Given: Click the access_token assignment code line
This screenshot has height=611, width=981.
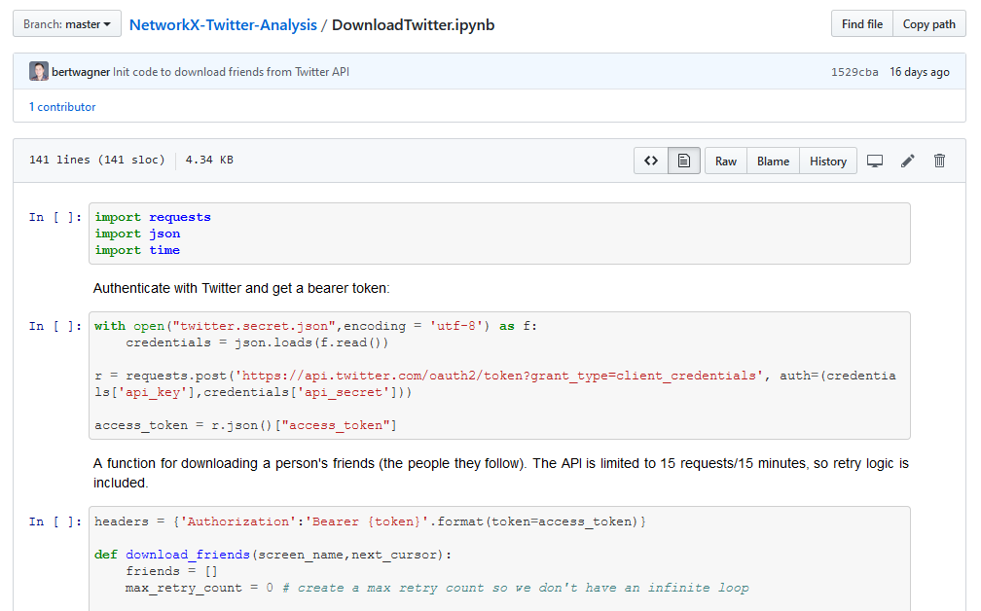Looking at the screenshot, I should [x=245, y=425].
